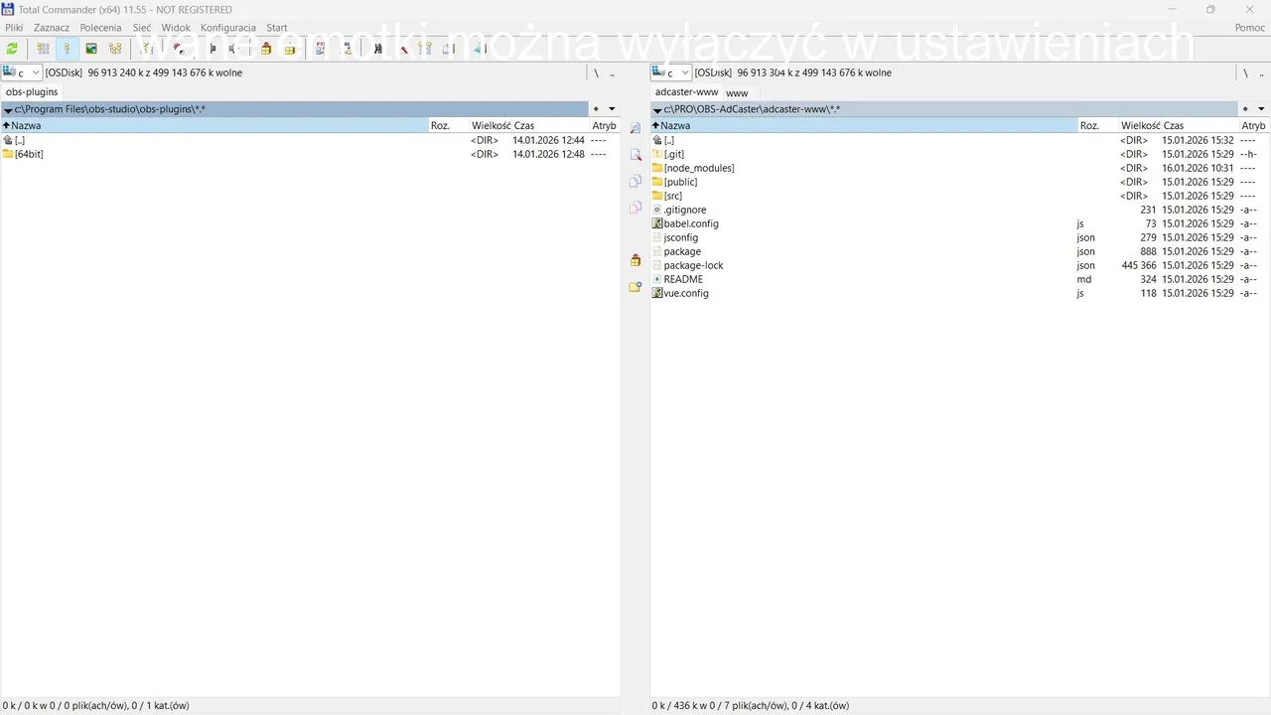Sort left panel by Czas column

pos(551,125)
